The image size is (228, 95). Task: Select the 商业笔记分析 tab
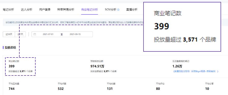tap(90, 10)
